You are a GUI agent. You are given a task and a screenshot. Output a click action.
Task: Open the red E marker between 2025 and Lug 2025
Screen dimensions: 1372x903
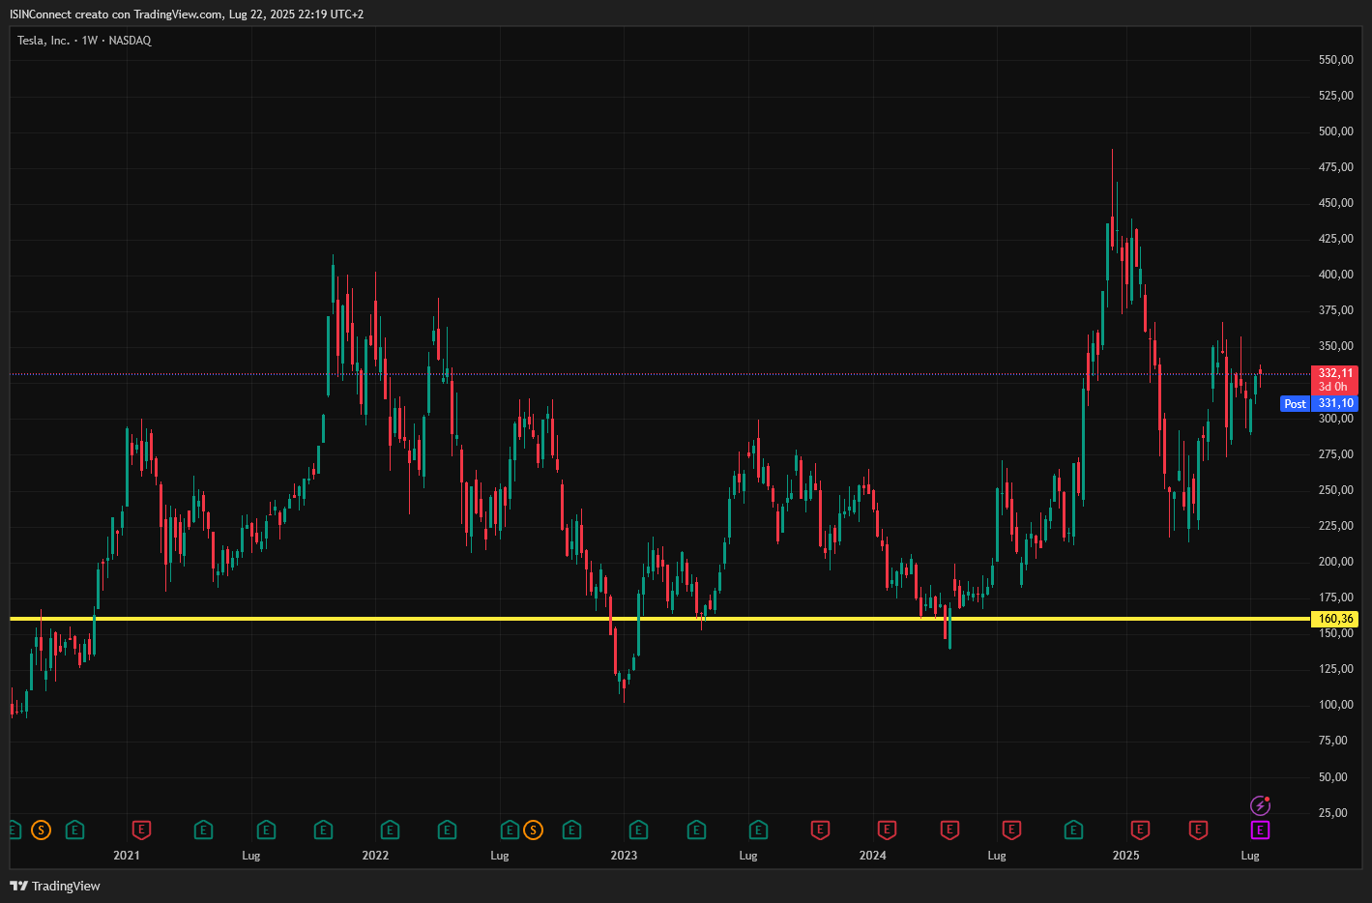[1198, 830]
